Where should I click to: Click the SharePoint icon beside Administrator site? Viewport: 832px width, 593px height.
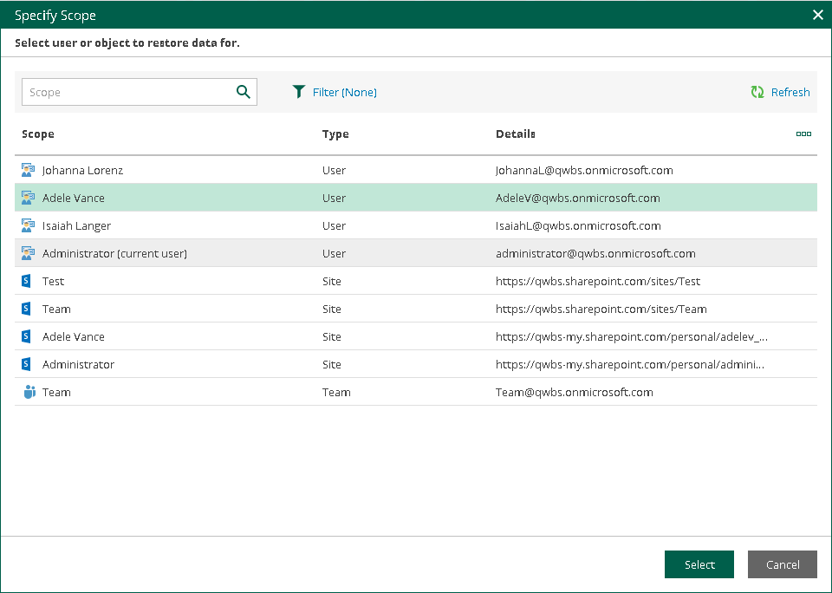coord(27,365)
